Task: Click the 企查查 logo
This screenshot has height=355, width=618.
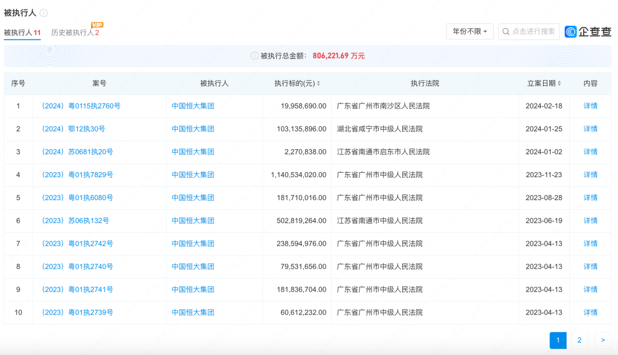Action: 588,32
